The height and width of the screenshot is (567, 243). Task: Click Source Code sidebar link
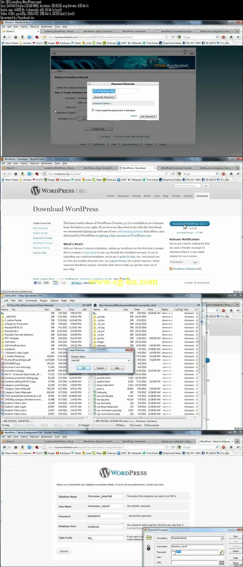click(39, 253)
